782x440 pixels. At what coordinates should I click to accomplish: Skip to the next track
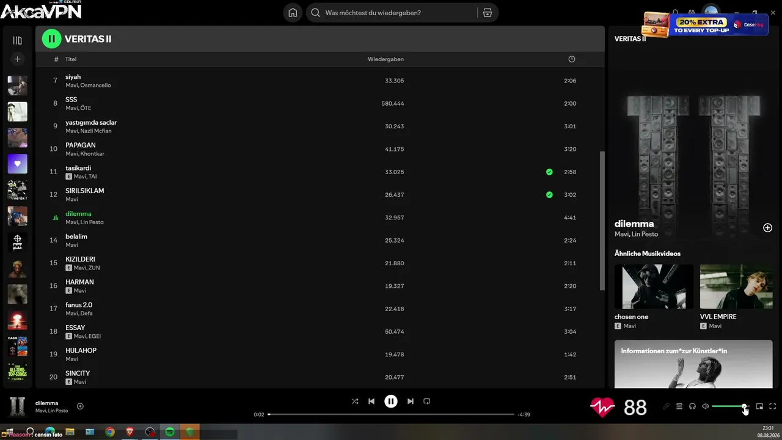(411, 402)
